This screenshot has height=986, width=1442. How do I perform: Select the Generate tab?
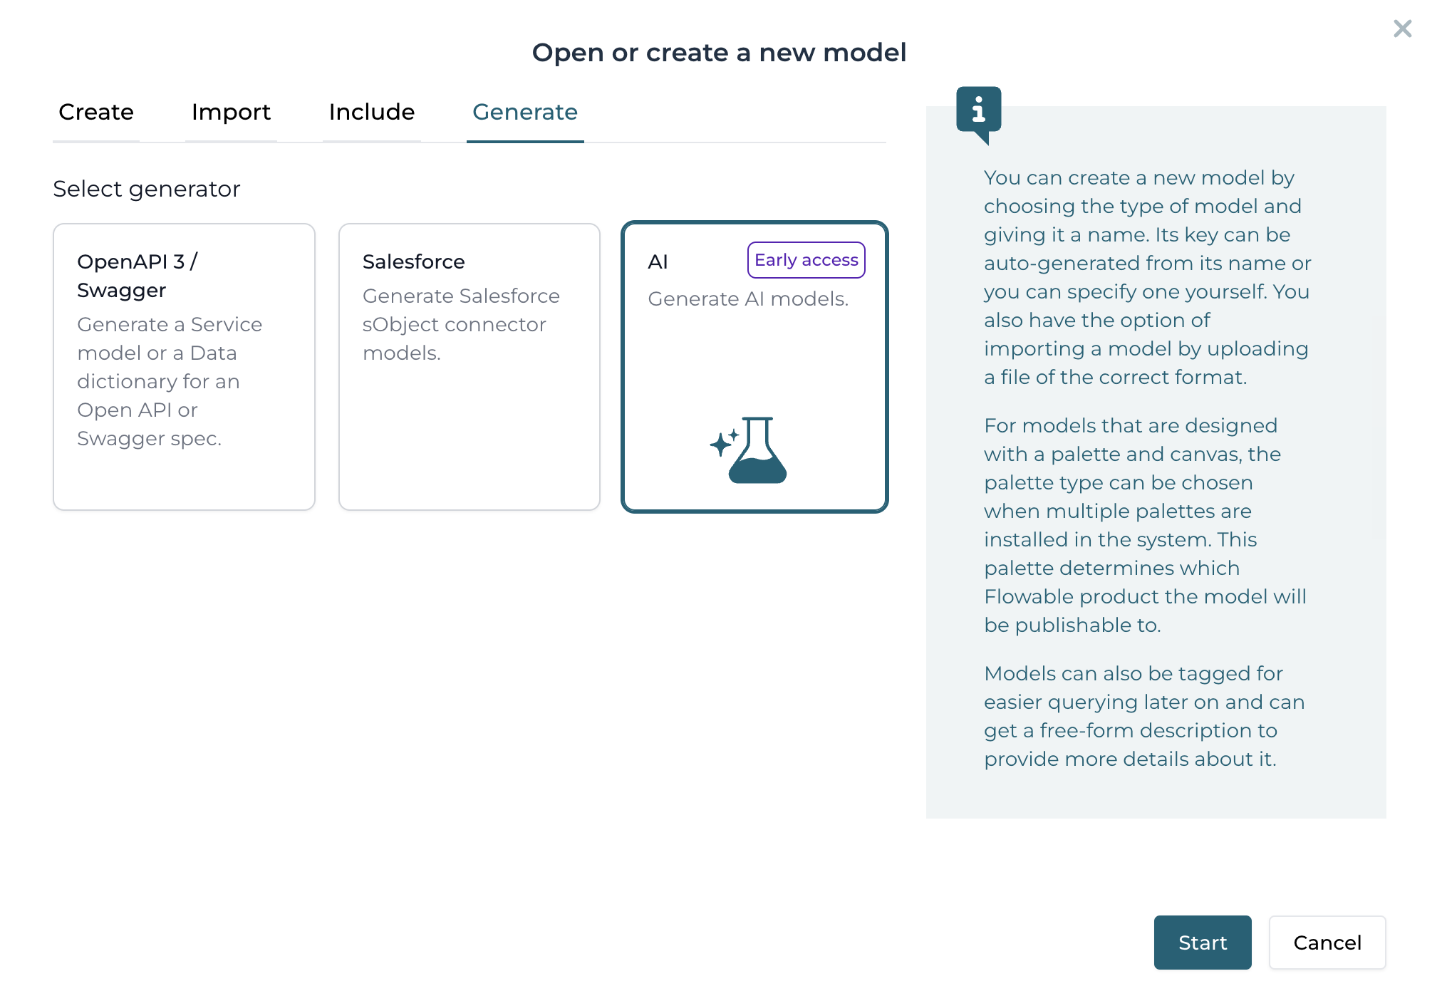[525, 112]
